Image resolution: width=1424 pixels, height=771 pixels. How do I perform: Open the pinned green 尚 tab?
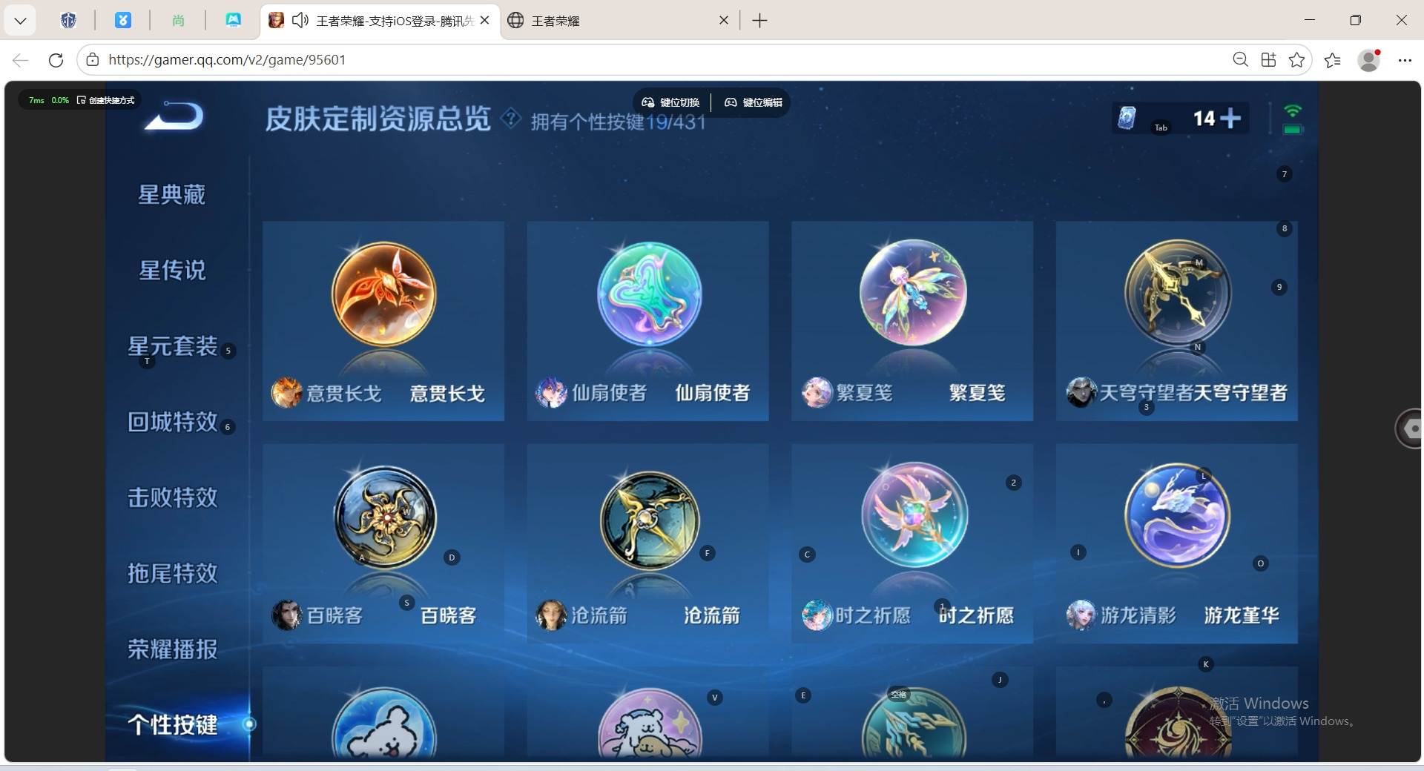click(178, 21)
